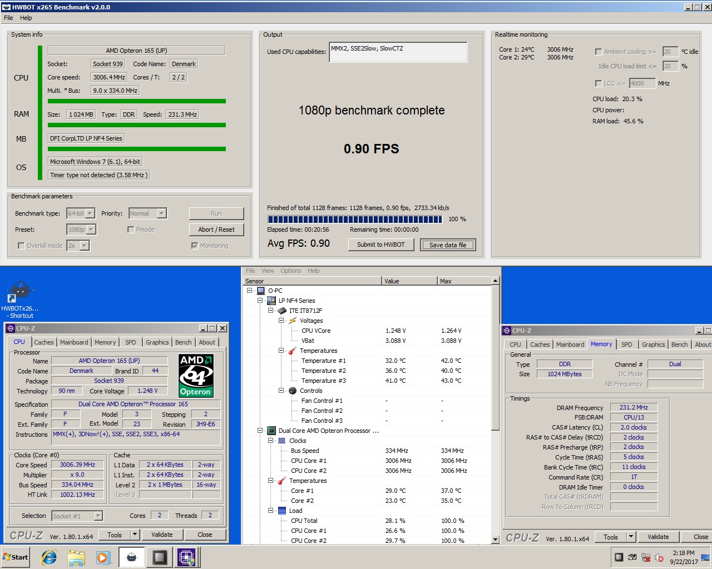
Task: Open File menu in HWBOT x265
Action: tap(8, 18)
